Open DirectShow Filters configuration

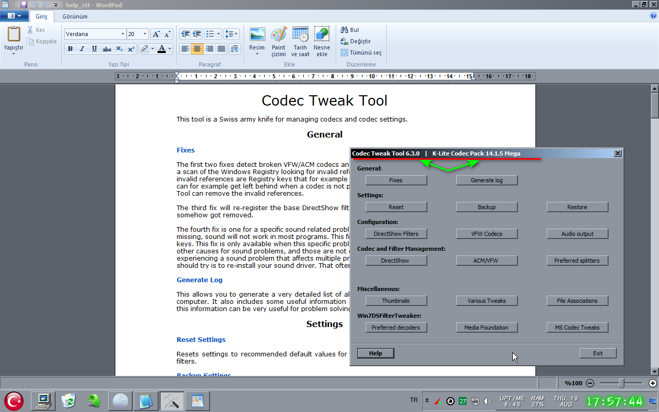[x=396, y=234]
